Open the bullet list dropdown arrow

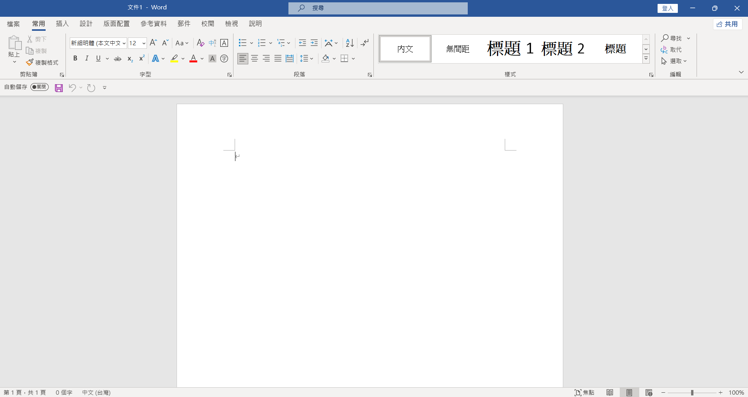[251, 43]
